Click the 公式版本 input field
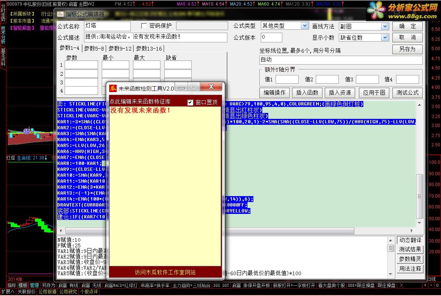 (272, 37)
